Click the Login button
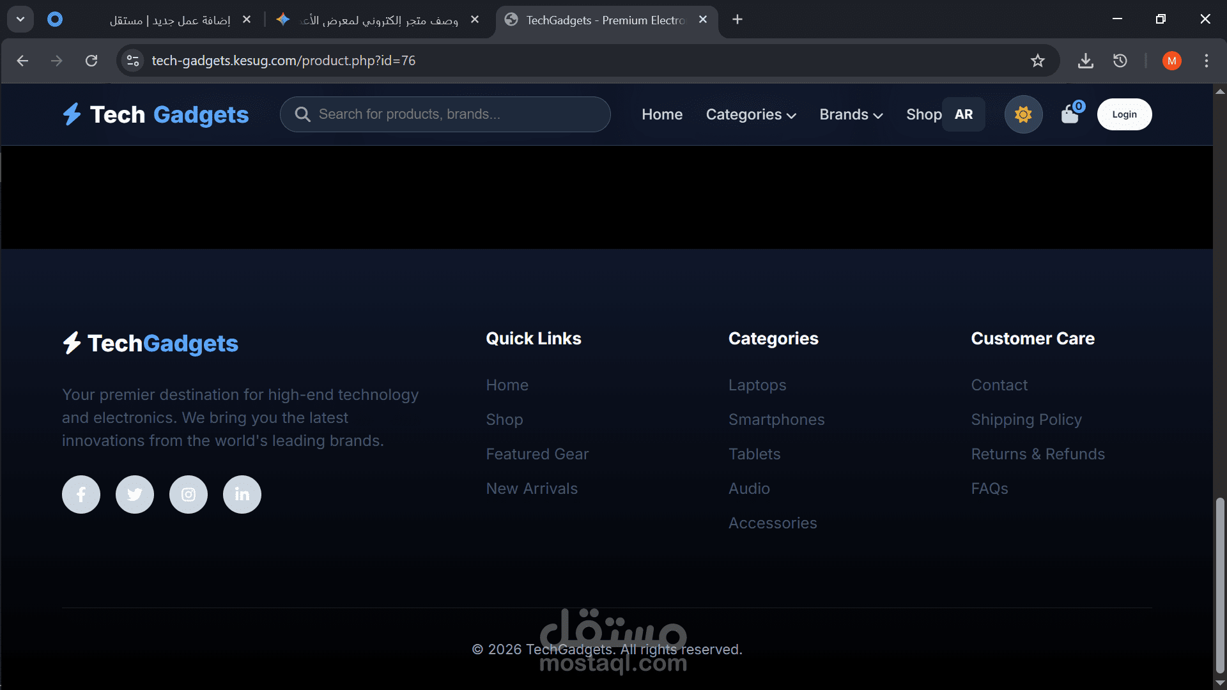This screenshot has height=690, width=1227. coord(1124,114)
